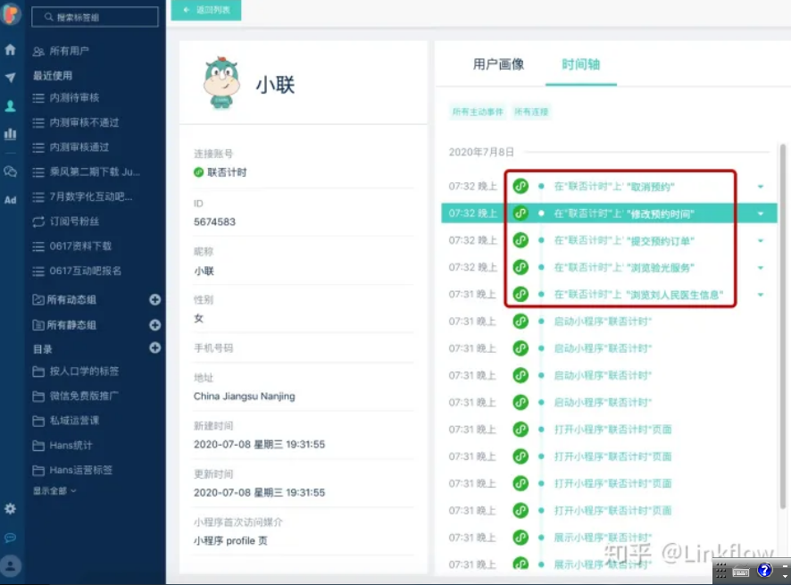Expand the 提交预约订单 event details
Viewport: 791px width, 585px height.
761,241
